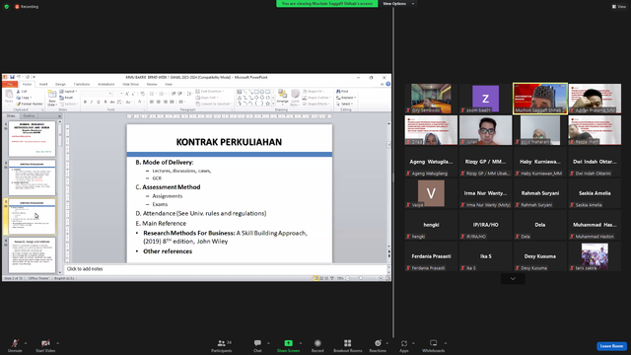Open Quick Styles gallery
Image resolution: width=631 pixels, height=355 pixels.
[x=295, y=97]
